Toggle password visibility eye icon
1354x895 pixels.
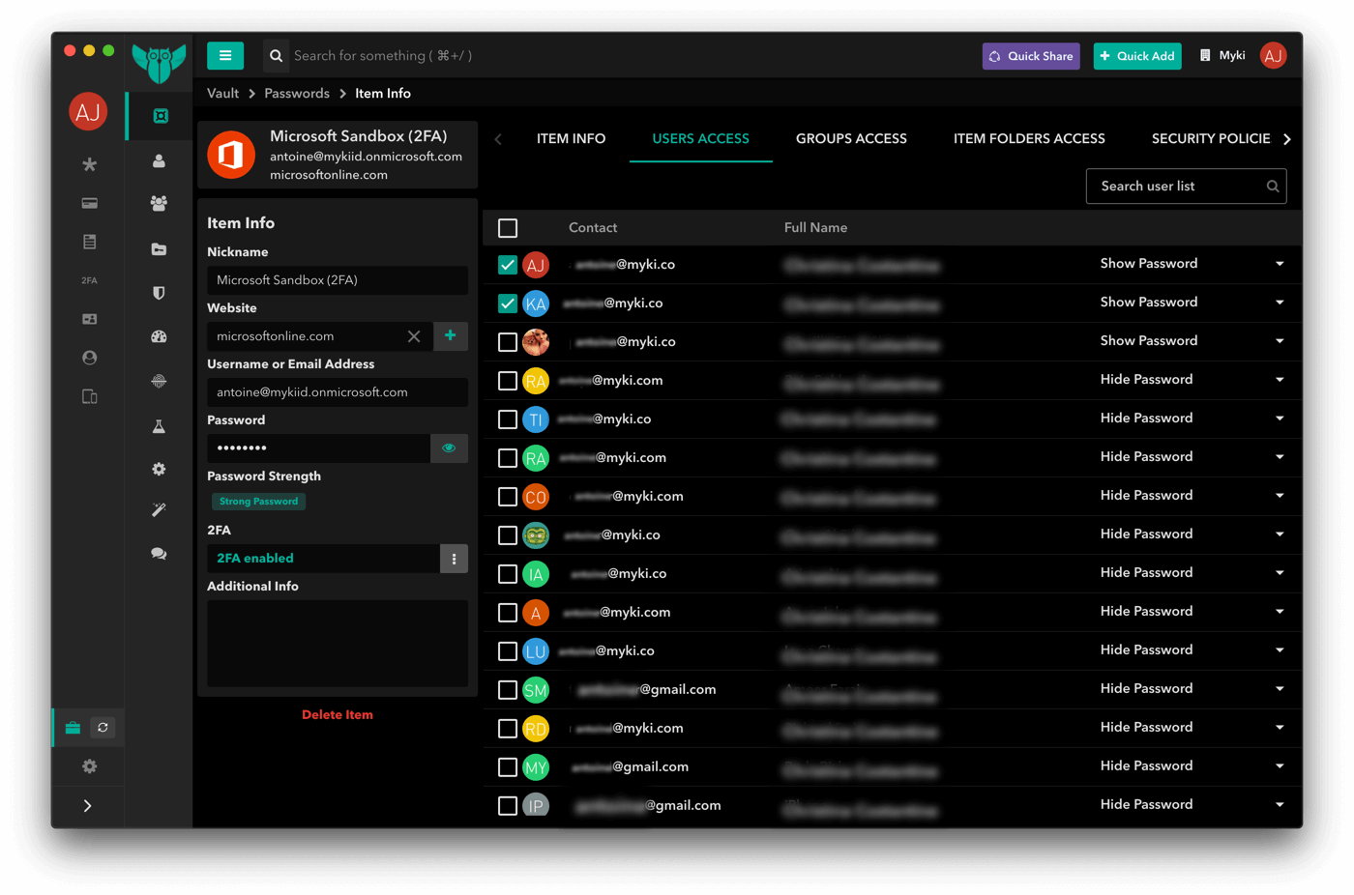click(449, 447)
